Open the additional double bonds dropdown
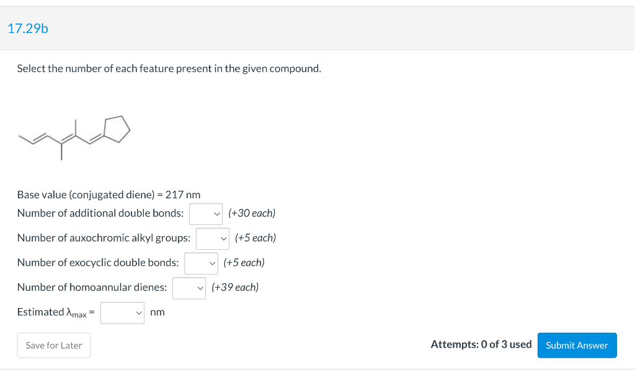The width and height of the screenshot is (635, 370). tap(206, 213)
